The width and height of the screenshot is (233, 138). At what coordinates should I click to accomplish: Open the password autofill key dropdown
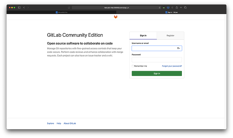[179, 48]
